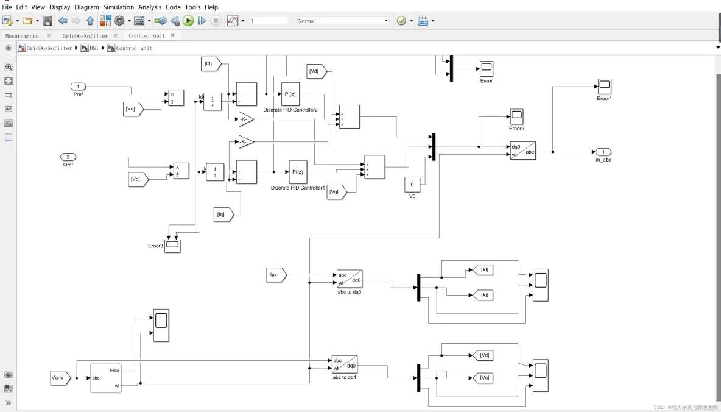Expand the Open recent files dropdown arrow

[x=37, y=21]
